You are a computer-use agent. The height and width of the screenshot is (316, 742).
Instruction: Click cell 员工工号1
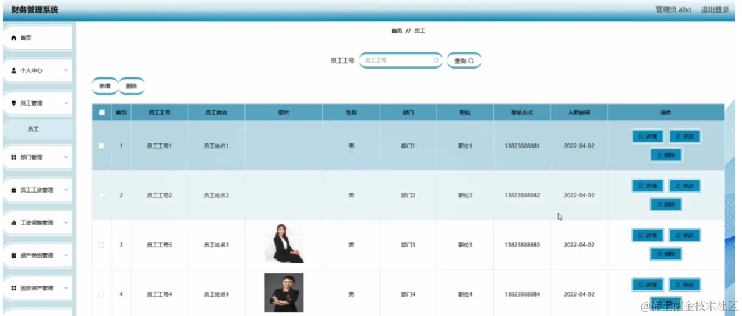click(x=159, y=146)
